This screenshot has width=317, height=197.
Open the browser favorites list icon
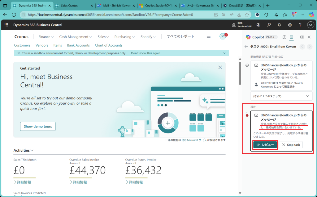tap(285, 15)
